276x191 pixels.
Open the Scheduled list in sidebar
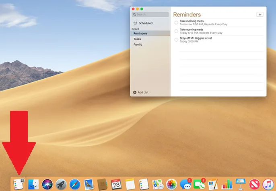pyautogui.click(x=145, y=23)
